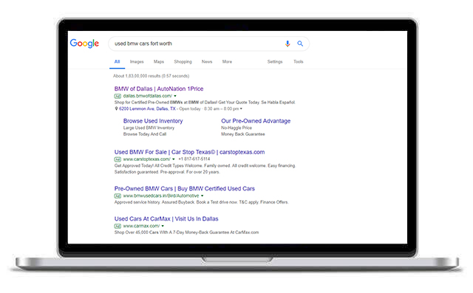Image resolution: width=473 pixels, height=293 pixels.
Task: Switch to the Images tab
Action: point(137,62)
